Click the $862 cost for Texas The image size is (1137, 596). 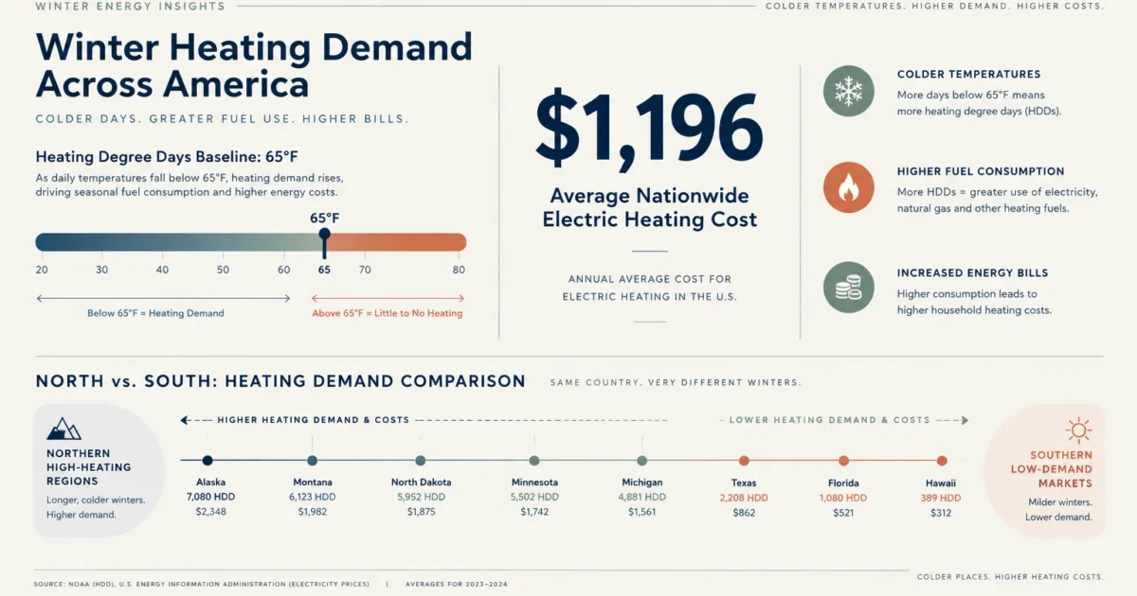(744, 513)
